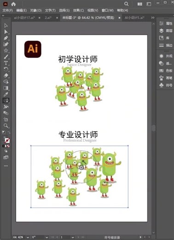Reset to default fill and stroke
This screenshot has height=240, width=174.
[x=4, y=132]
